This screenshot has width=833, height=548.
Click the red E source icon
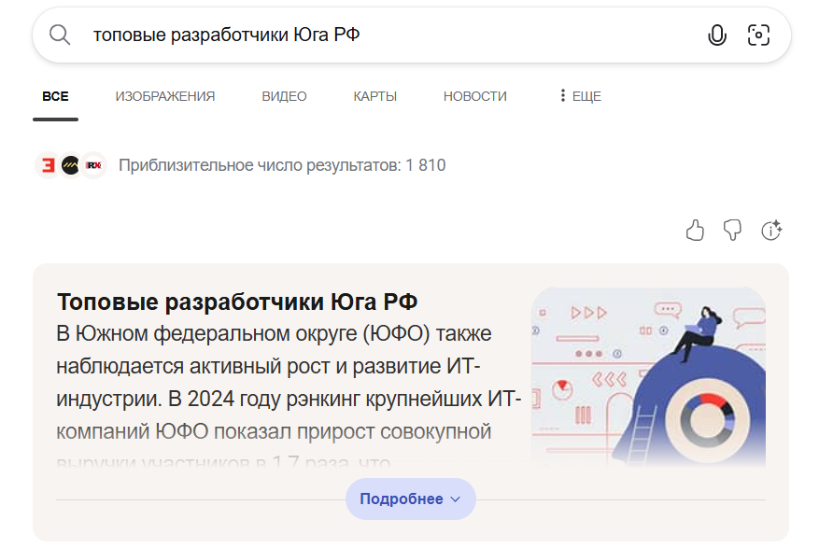click(47, 165)
